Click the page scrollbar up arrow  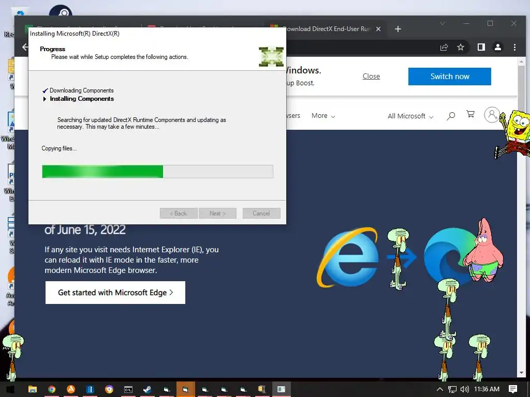tap(521, 62)
